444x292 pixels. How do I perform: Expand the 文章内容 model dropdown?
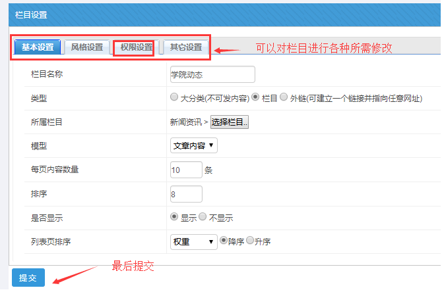[194, 145]
